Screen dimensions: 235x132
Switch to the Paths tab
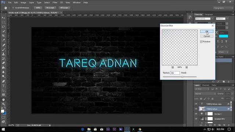pos(214,85)
